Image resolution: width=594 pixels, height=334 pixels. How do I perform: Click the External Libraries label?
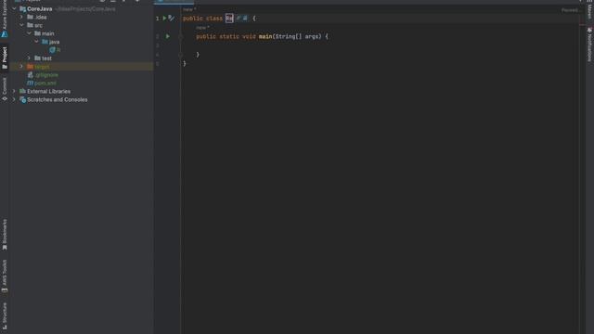click(48, 91)
